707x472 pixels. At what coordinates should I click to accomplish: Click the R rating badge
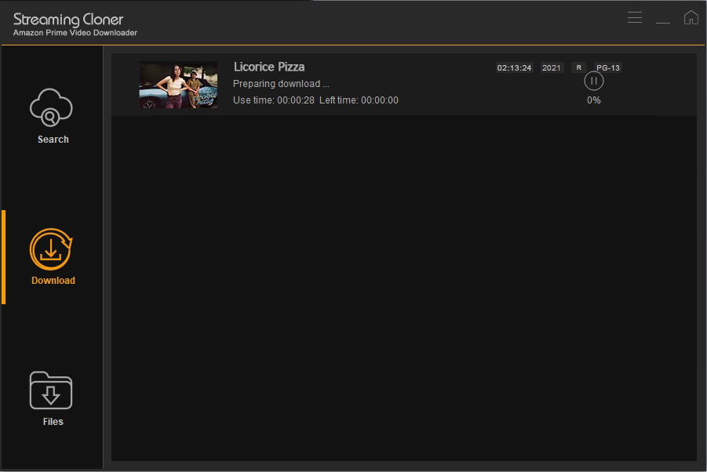579,67
